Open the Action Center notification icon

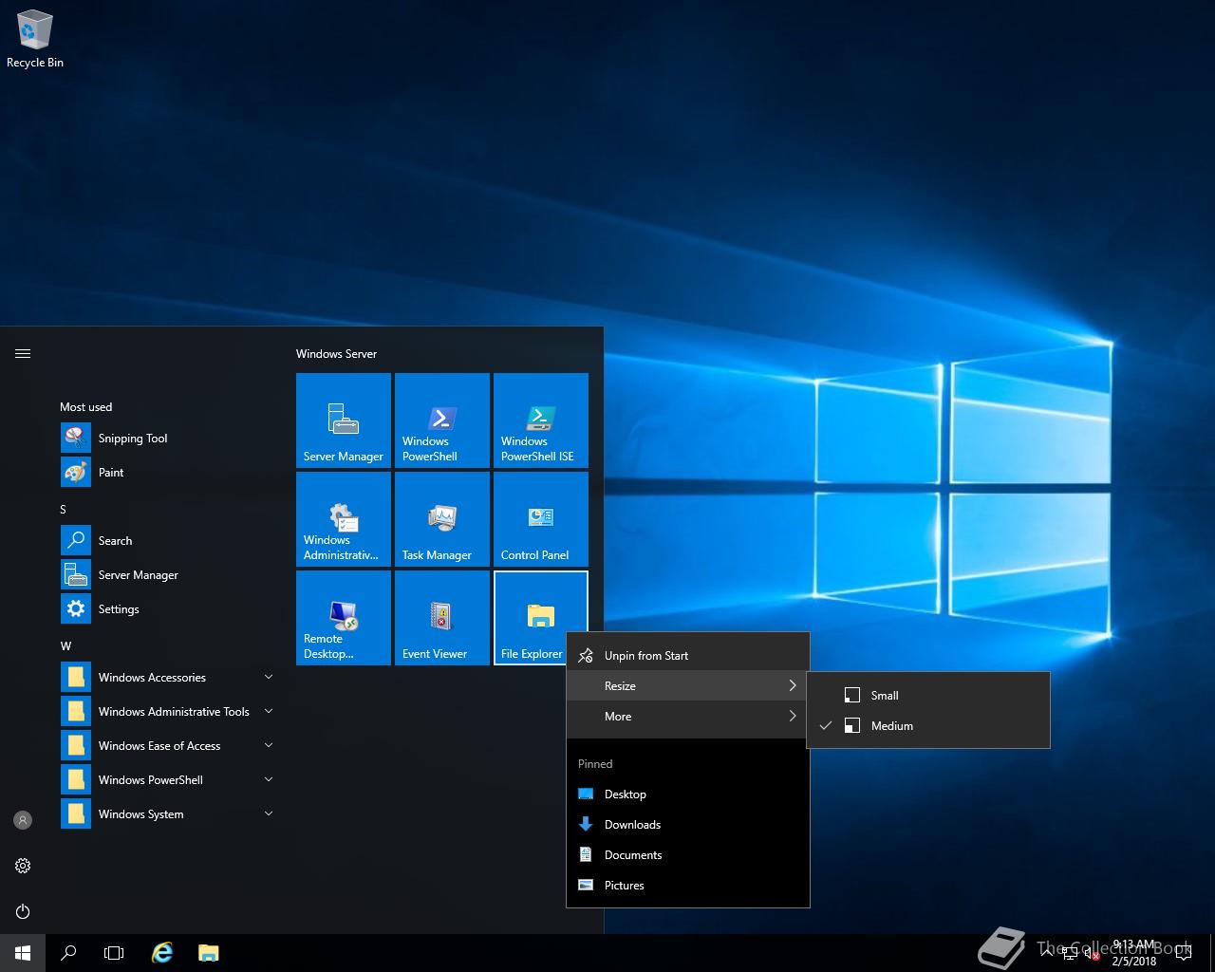click(x=1184, y=953)
